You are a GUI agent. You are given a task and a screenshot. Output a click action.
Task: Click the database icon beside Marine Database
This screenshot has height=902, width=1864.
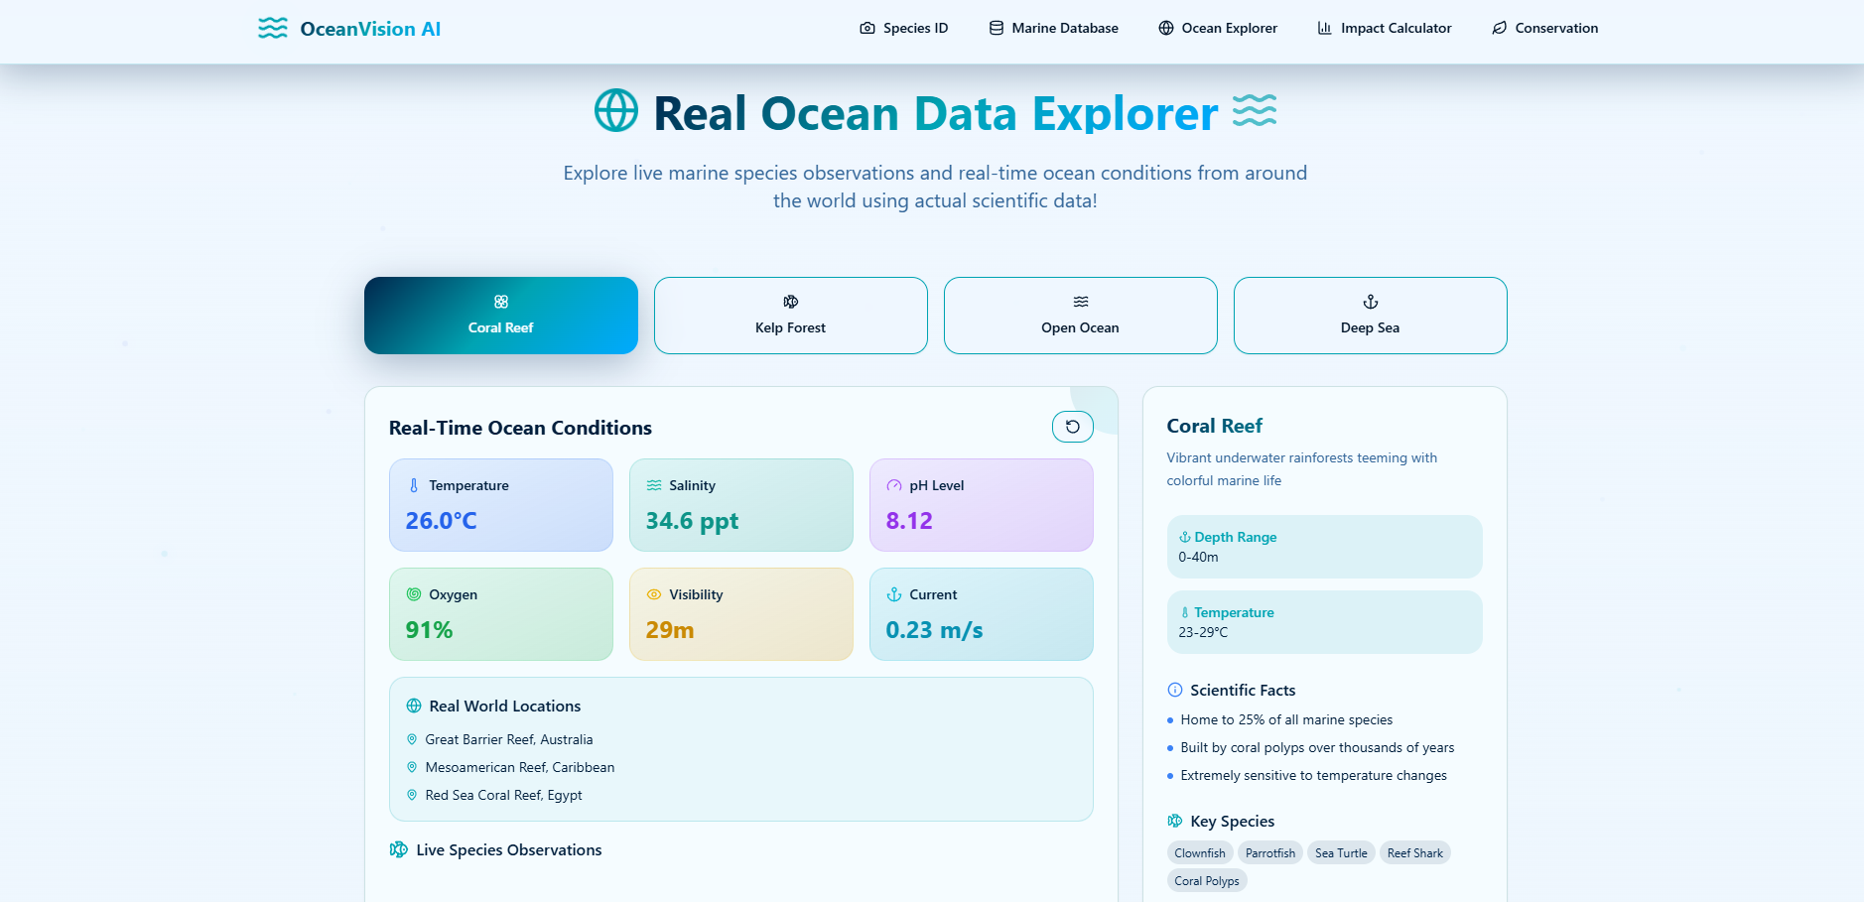[997, 28]
